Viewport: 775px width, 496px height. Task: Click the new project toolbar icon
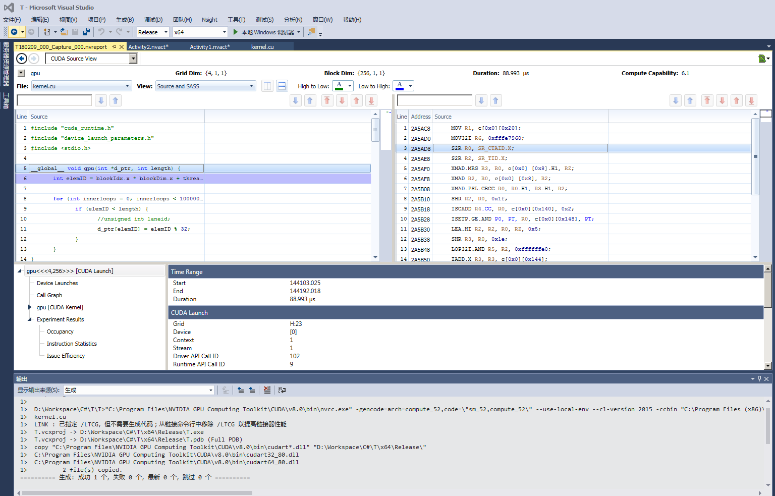tap(47, 32)
